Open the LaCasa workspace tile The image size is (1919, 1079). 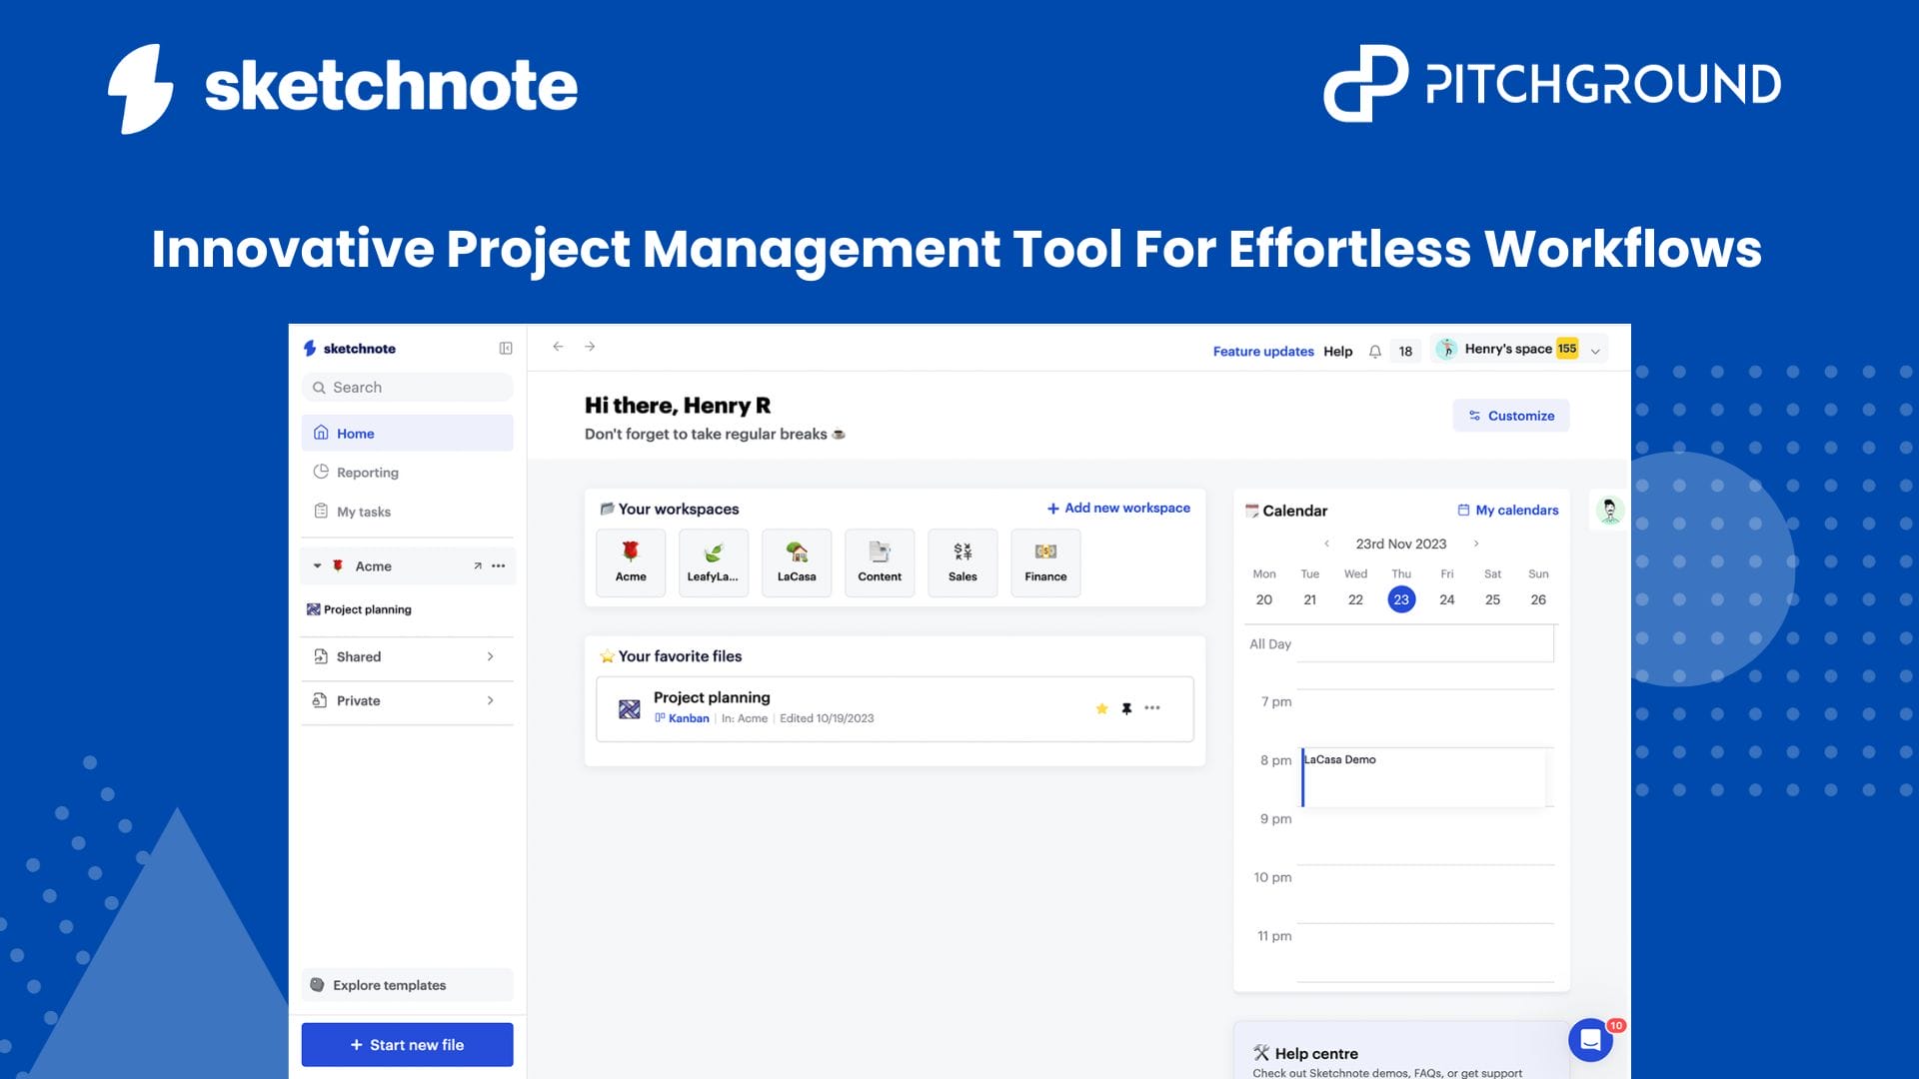[797, 562]
